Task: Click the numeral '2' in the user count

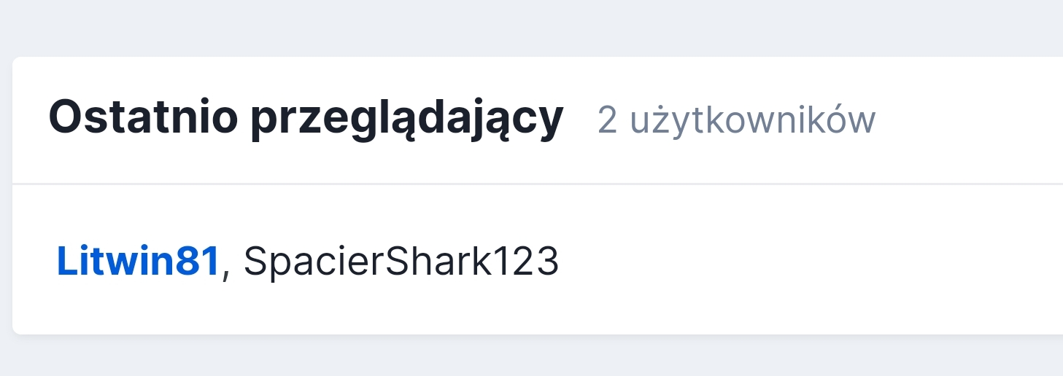Action: 607,121
